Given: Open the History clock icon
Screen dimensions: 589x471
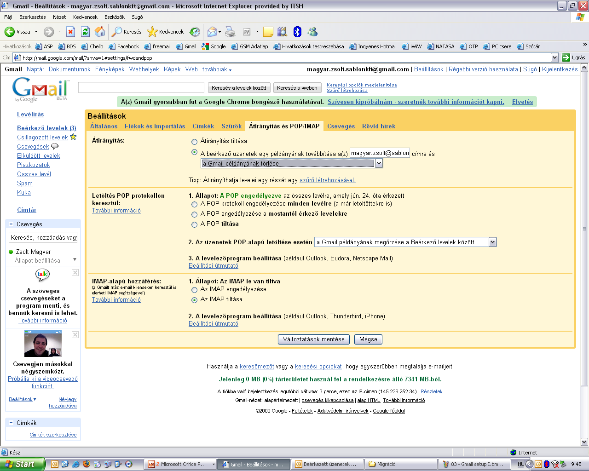Looking at the screenshot, I should [195, 32].
